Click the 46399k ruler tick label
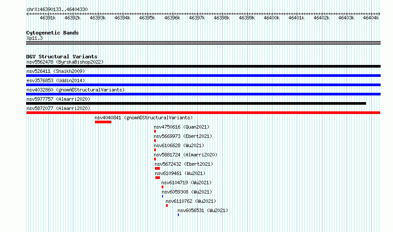 (247, 18)
